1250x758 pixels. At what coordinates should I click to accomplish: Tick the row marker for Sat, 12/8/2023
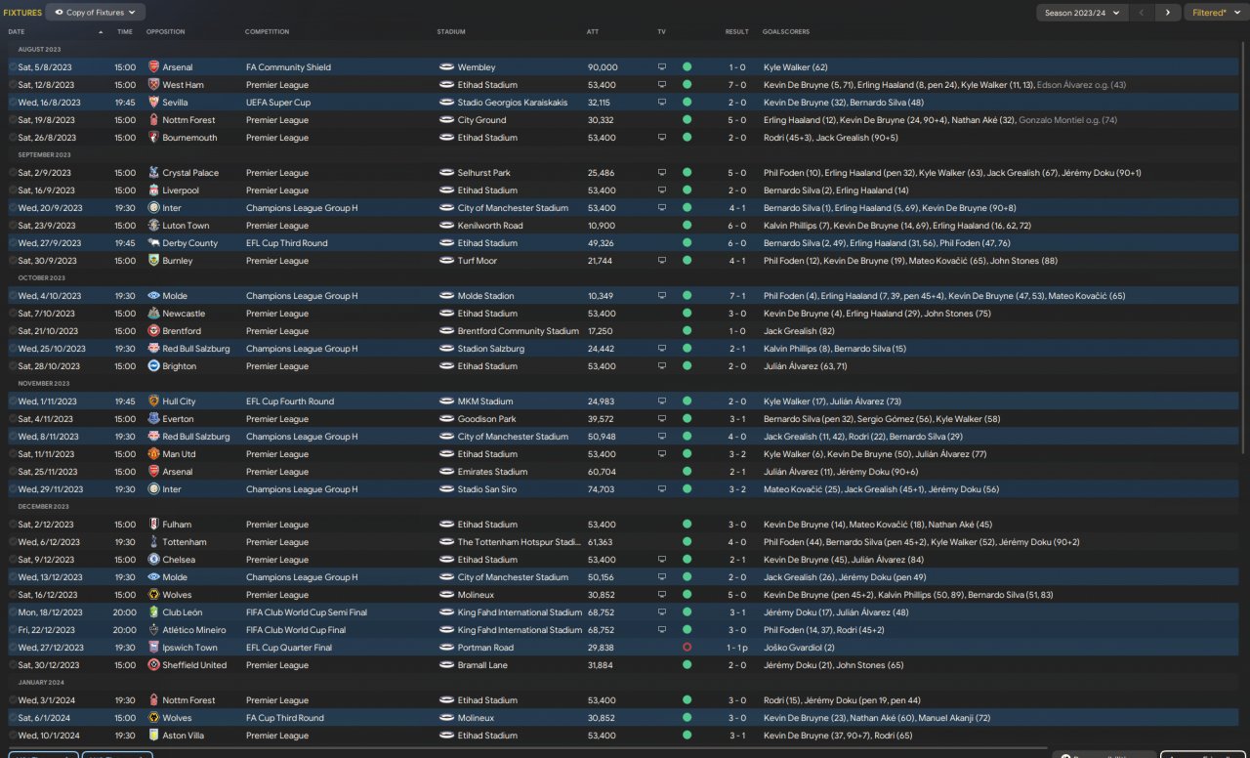tap(13, 85)
